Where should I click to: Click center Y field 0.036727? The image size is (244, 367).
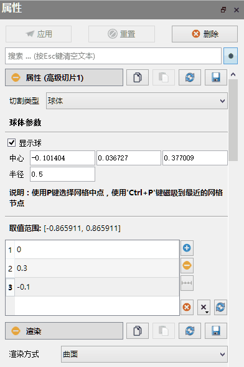pyautogui.click(x=129, y=158)
